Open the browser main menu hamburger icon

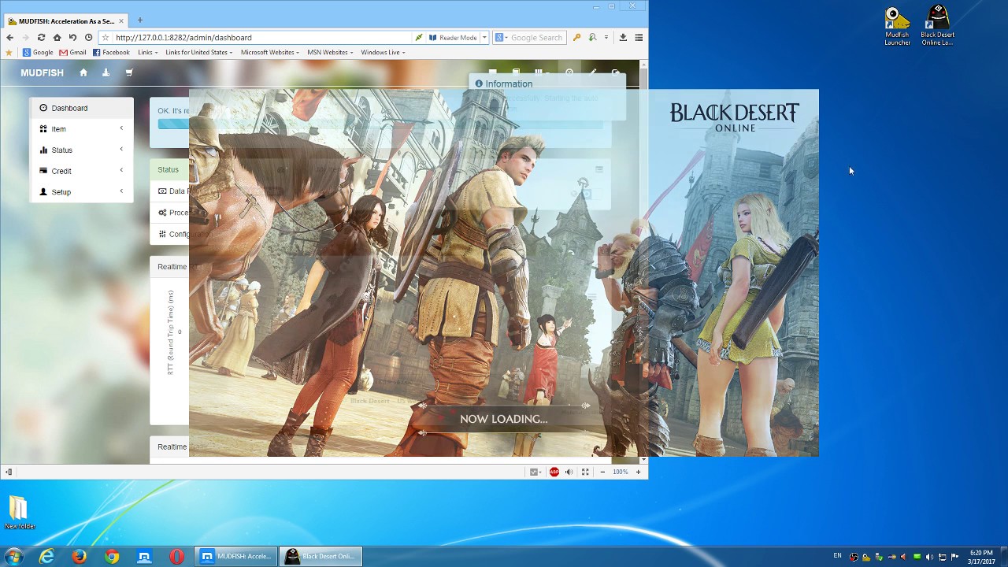tap(639, 37)
